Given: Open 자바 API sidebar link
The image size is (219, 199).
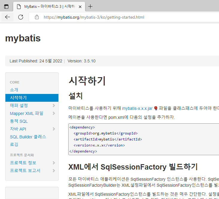Looking at the screenshot, I should pos(18,129).
